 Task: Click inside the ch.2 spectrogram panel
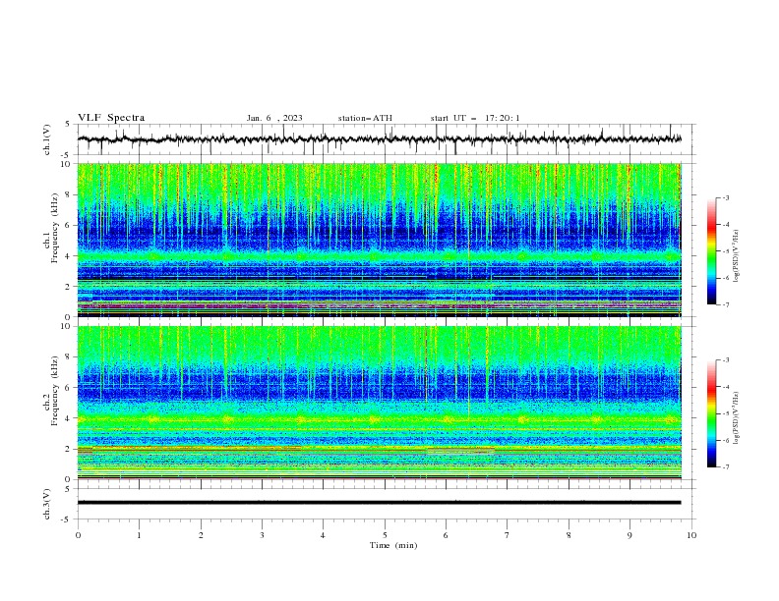[379, 403]
